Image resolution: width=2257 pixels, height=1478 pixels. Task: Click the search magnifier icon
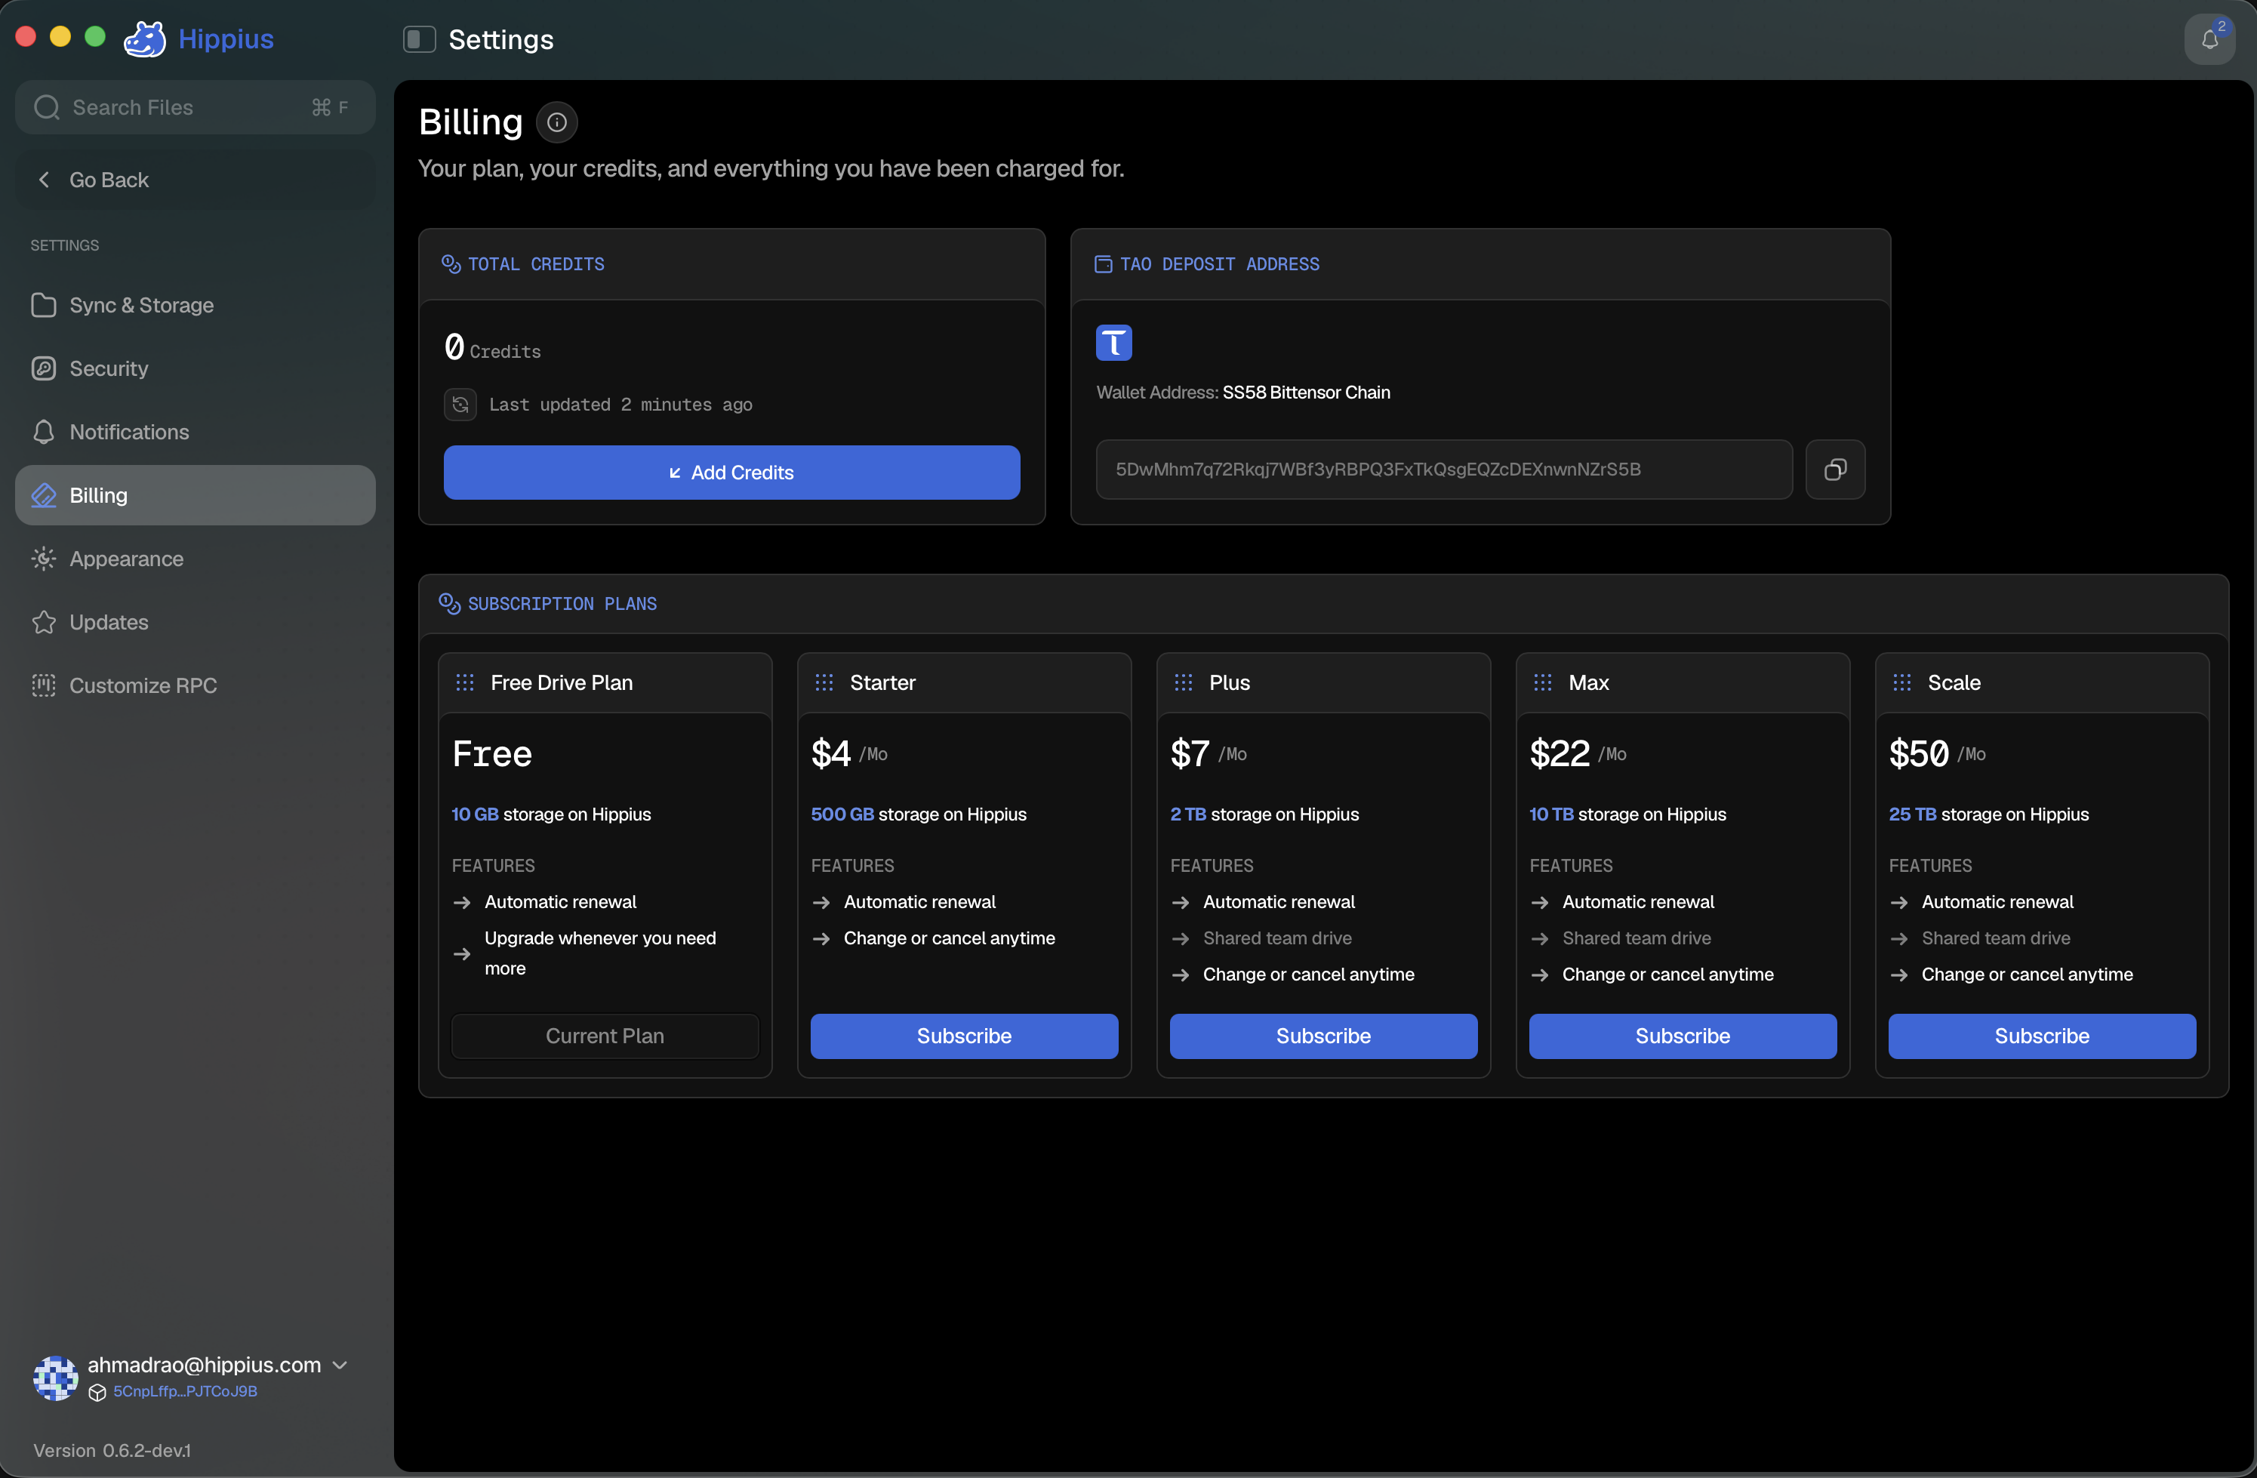click(x=47, y=107)
